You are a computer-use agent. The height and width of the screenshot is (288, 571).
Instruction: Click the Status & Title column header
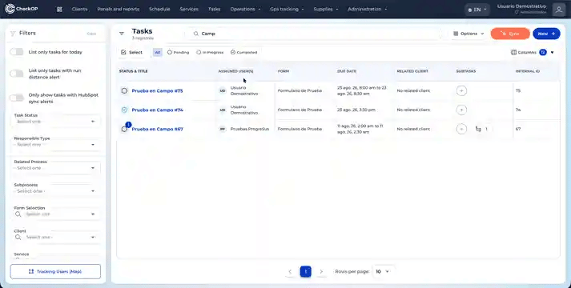point(133,71)
